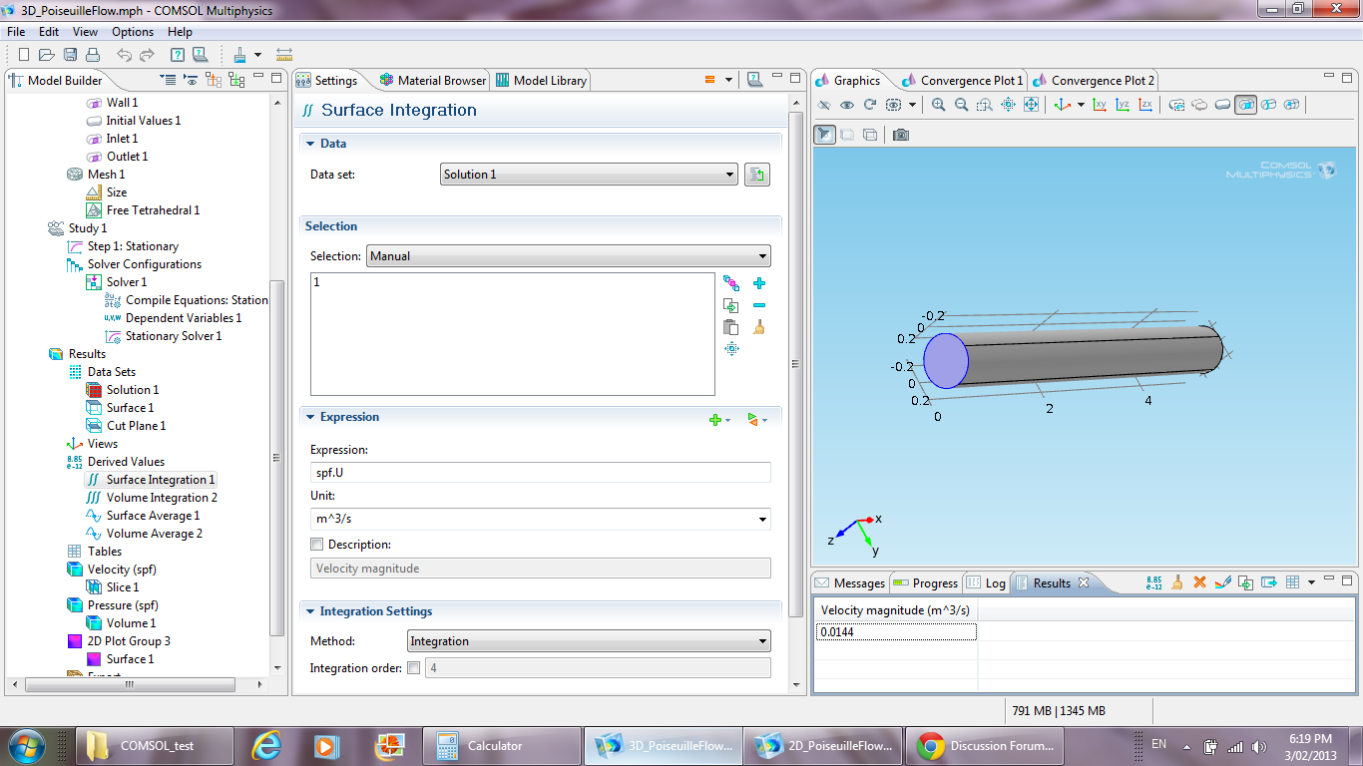Switch to the YZ view icon
The width and height of the screenshot is (1363, 766).
[x=1123, y=105]
